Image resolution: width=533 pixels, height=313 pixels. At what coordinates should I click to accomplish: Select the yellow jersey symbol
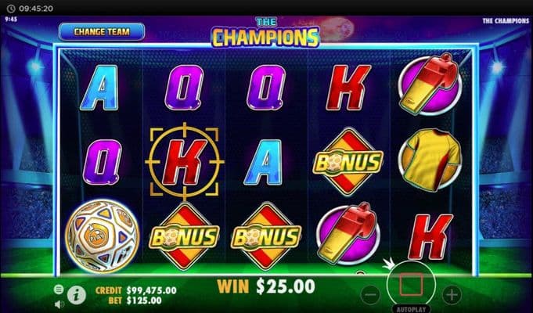(430, 160)
